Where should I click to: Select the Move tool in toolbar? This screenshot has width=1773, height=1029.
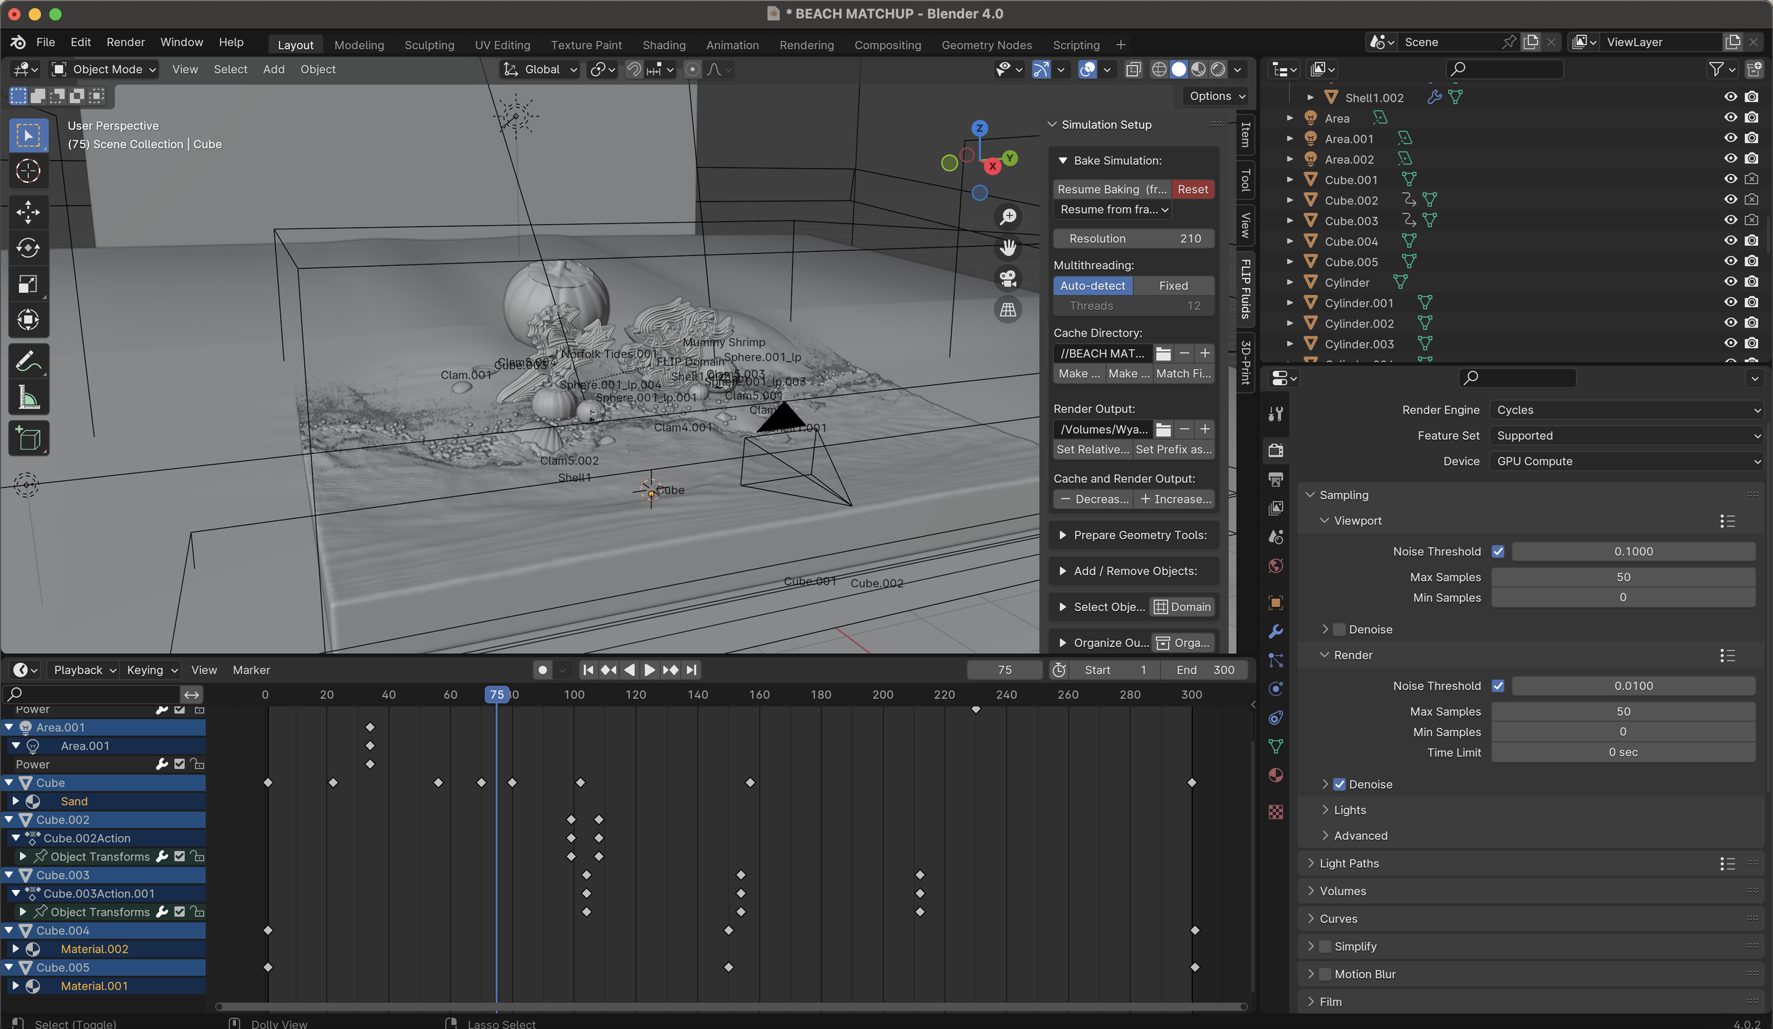[28, 211]
